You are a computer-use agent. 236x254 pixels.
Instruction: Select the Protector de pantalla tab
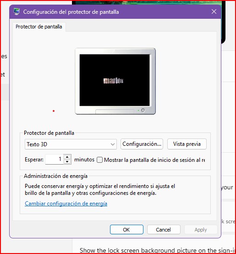[x=39, y=27]
